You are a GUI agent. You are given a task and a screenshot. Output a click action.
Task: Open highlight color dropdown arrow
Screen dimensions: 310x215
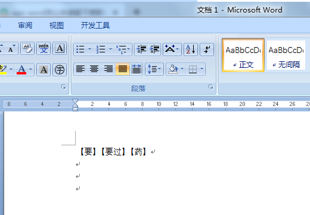(11, 70)
